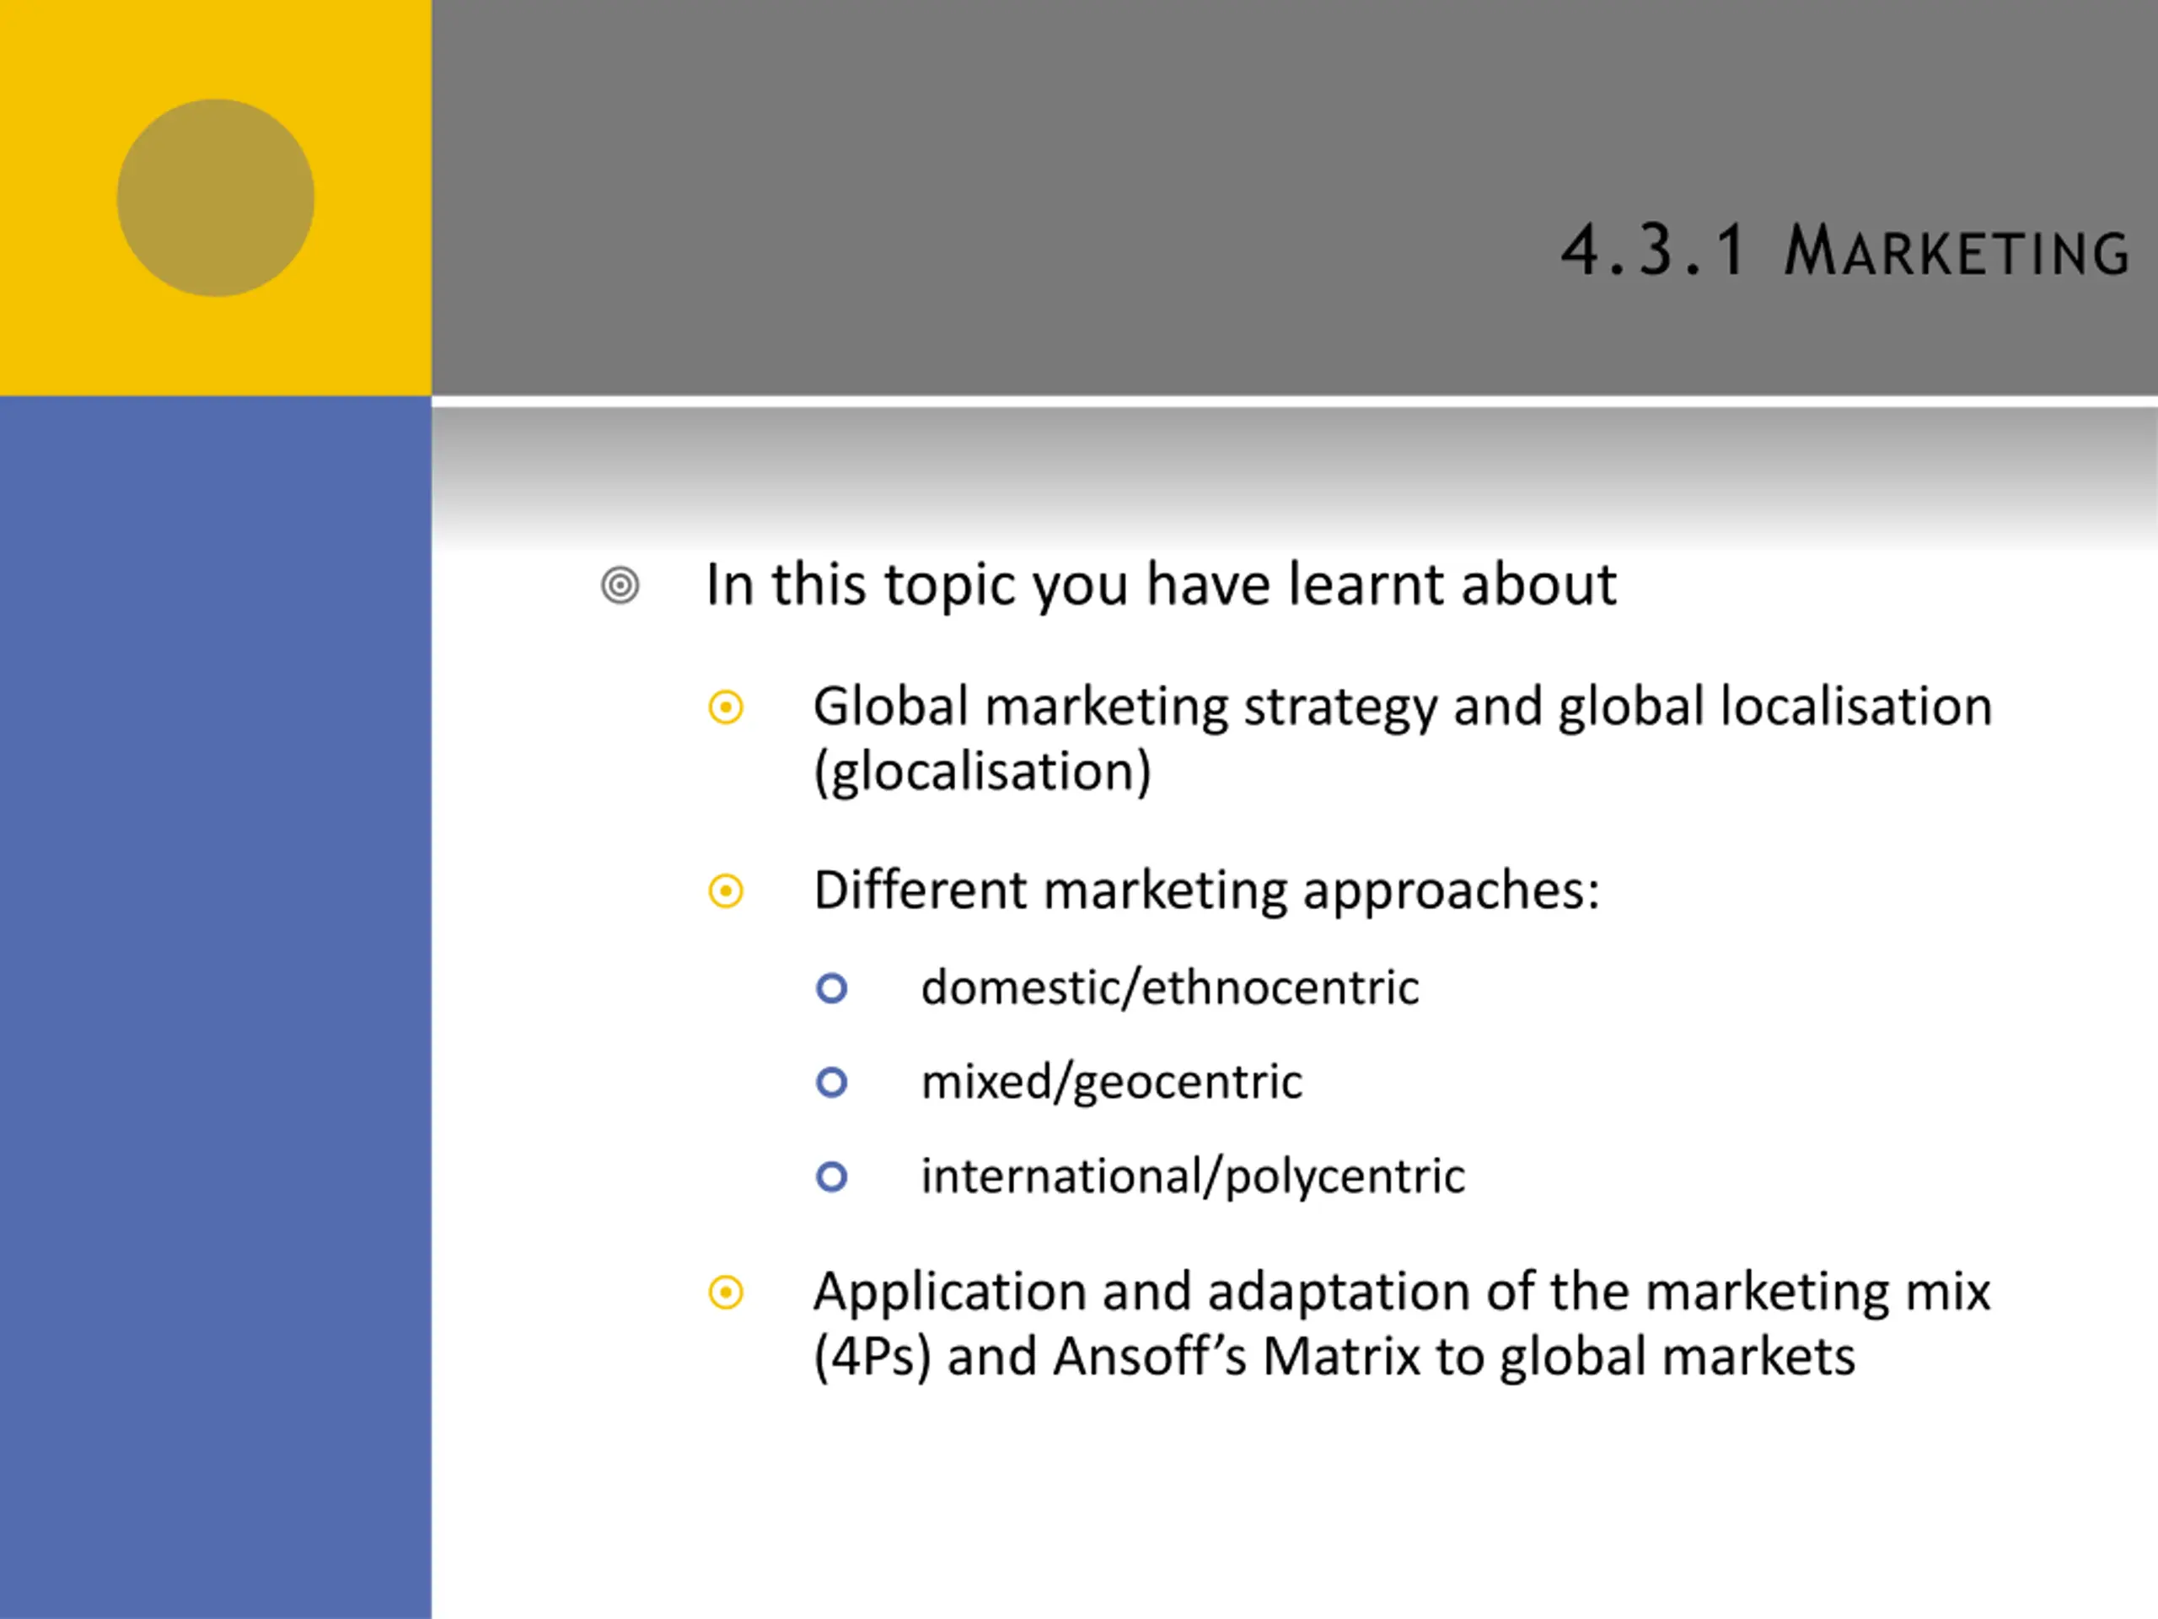Click the '(glocalisation)' word

[x=982, y=772]
